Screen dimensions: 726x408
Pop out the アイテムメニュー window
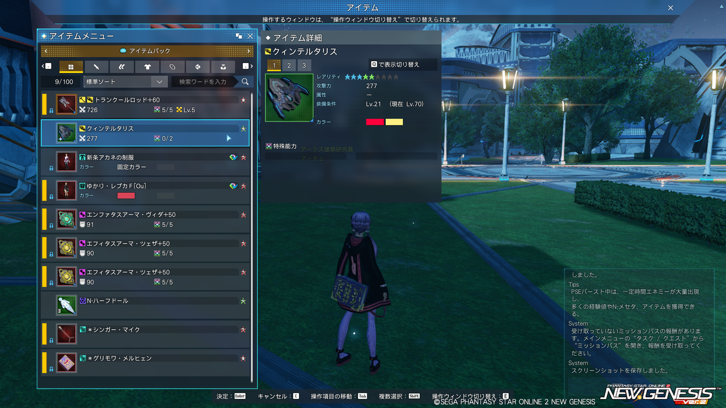239,36
